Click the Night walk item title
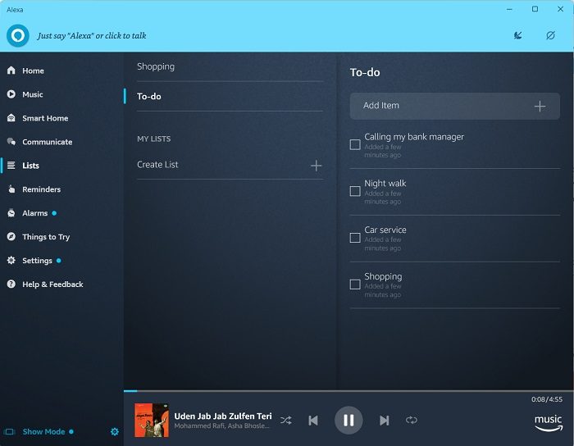Image resolution: width=574 pixels, height=446 pixels. pos(385,183)
